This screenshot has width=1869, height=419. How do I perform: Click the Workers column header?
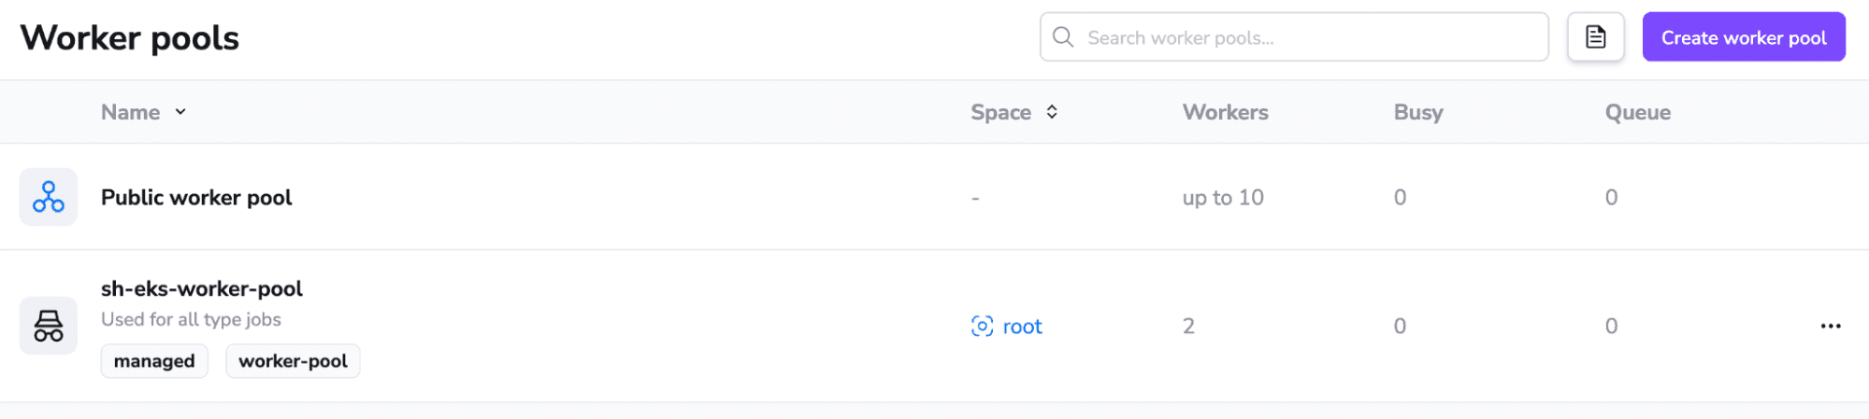(x=1225, y=112)
